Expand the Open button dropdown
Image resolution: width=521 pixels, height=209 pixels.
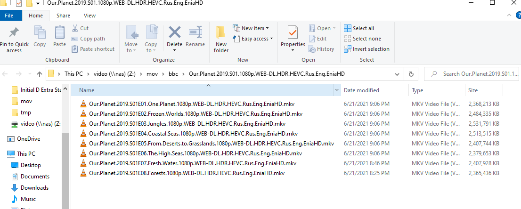[x=334, y=28]
